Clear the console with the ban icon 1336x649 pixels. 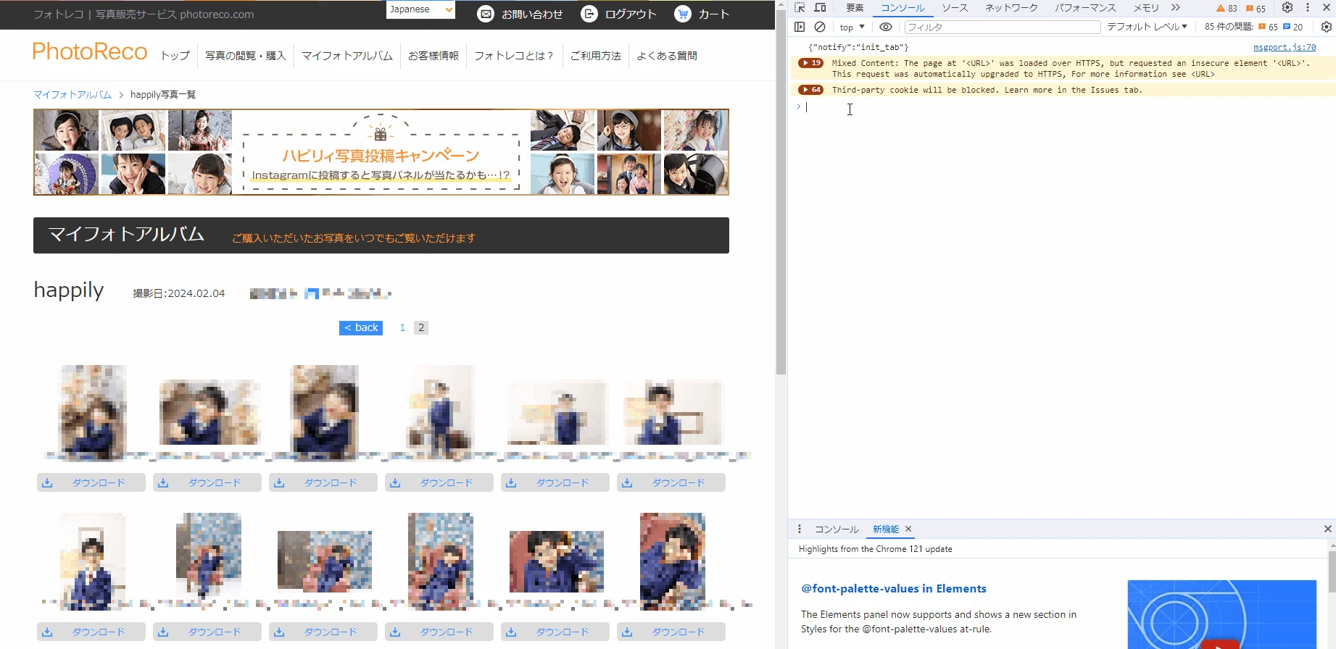tap(820, 27)
